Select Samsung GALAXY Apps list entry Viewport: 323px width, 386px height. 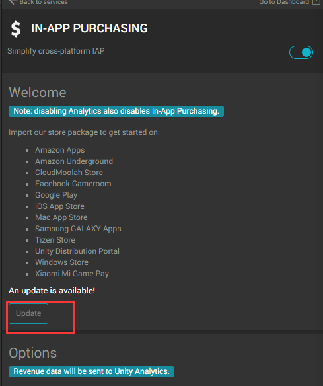tap(78, 229)
